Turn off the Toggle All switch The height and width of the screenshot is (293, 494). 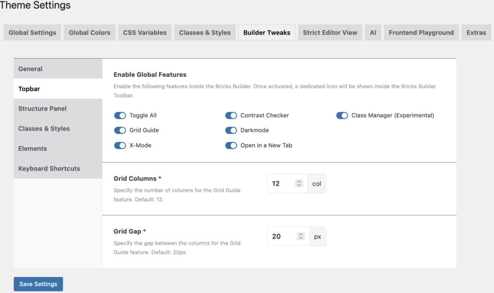point(120,115)
